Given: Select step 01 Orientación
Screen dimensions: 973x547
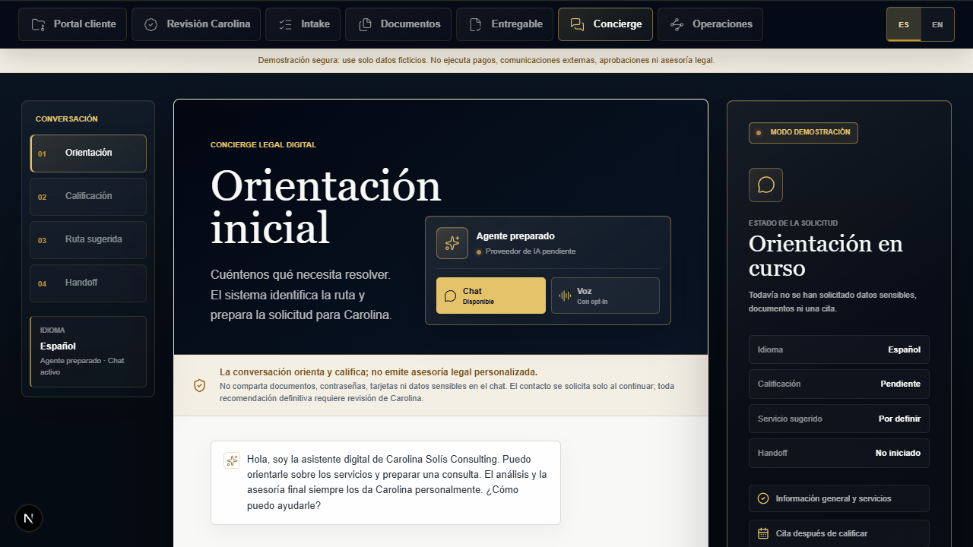Looking at the screenshot, I should 88,153.
